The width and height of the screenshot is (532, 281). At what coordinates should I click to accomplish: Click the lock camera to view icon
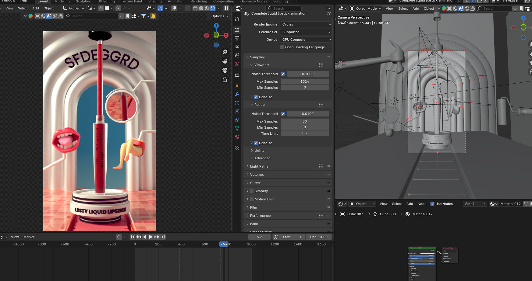pyautogui.click(x=225, y=79)
